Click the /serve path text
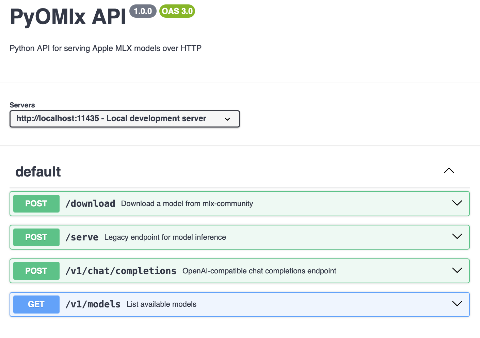Screen dimensions: 480x338 [x=82, y=237]
